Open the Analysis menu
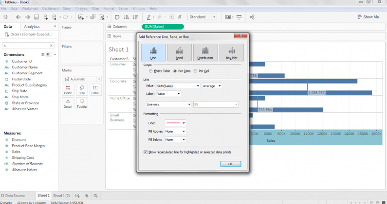The height and width of the screenshot is (204, 387). (81, 8)
